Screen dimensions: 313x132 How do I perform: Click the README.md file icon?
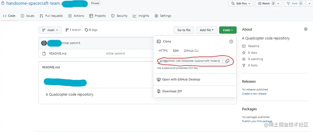(x=44, y=53)
